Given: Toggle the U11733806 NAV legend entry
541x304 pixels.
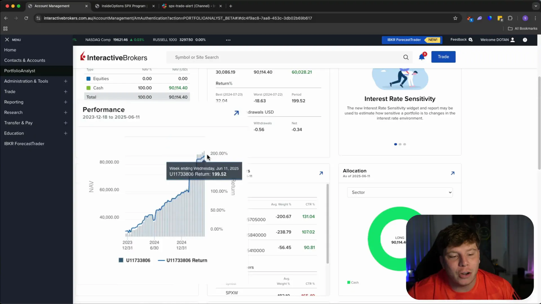Looking at the screenshot, I should coord(134,260).
